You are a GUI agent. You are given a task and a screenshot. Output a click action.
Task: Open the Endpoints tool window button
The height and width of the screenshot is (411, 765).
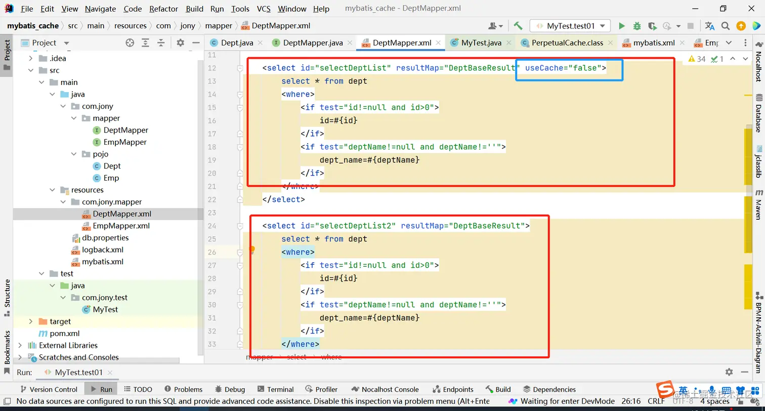(x=453, y=389)
